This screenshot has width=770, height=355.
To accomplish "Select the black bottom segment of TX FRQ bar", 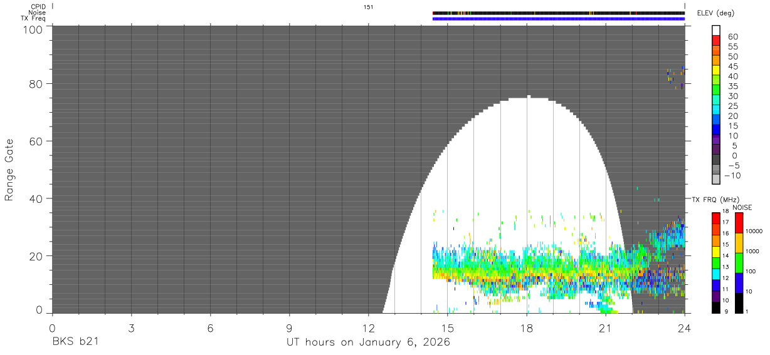I will 716,307.
